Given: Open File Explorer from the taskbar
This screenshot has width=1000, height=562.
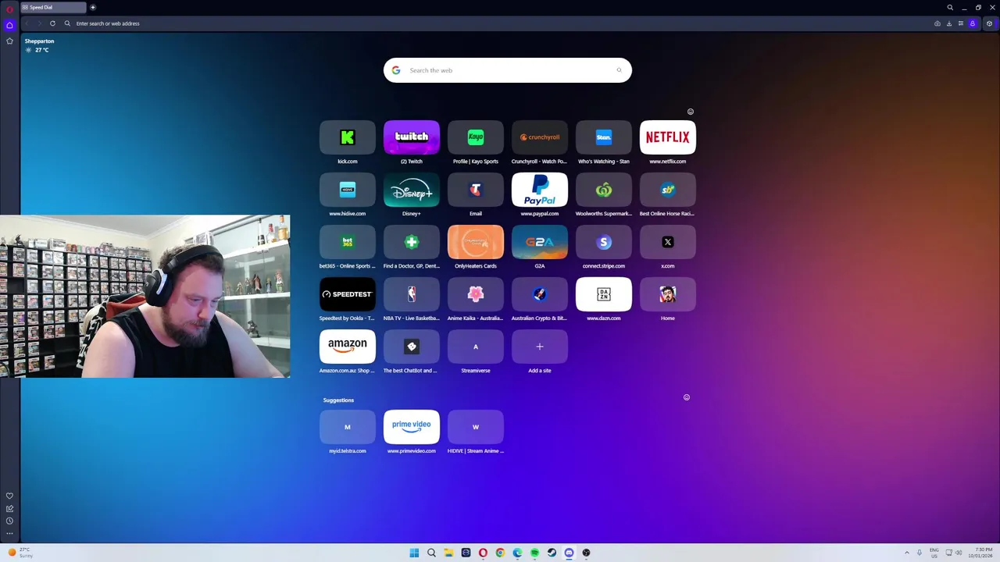Looking at the screenshot, I should (448, 553).
